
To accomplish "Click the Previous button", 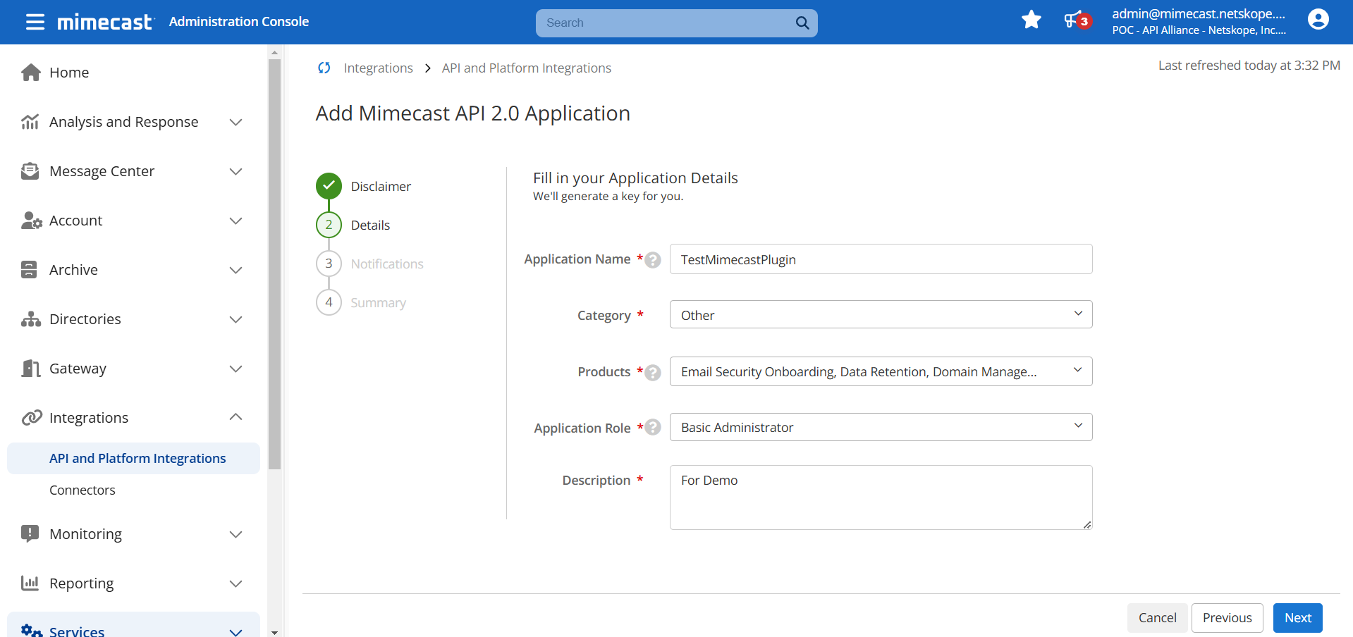I will tap(1228, 618).
